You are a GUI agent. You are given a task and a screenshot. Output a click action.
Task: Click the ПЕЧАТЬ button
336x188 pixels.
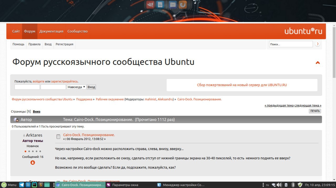[315, 111]
